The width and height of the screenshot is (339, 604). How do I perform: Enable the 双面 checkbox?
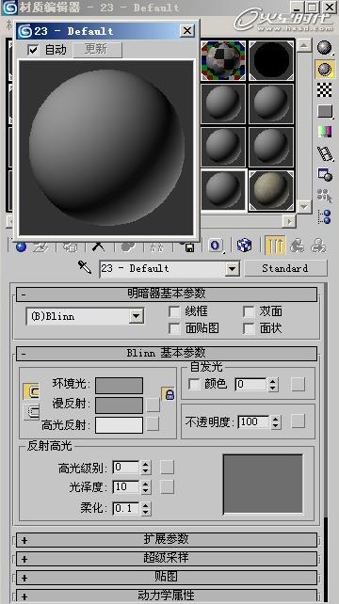[249, 311]
